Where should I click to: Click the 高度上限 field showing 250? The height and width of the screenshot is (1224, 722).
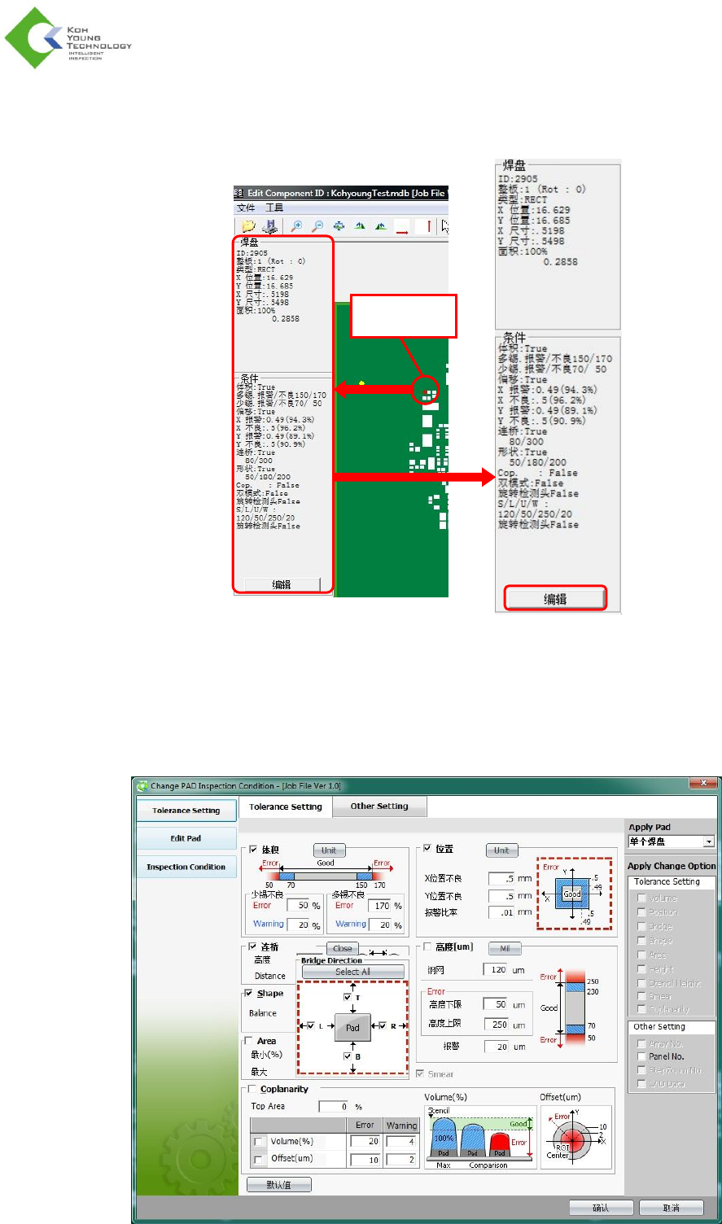tap(496, 1025)
